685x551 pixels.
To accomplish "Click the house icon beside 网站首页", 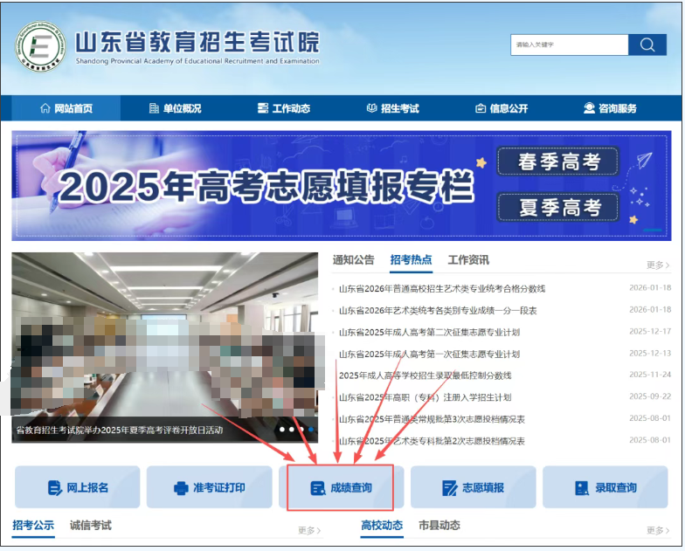I will coord(45,108).
